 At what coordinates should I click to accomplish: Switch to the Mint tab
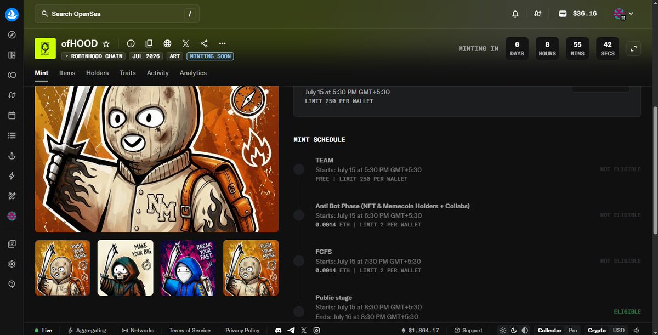click(x=42, y=73)
